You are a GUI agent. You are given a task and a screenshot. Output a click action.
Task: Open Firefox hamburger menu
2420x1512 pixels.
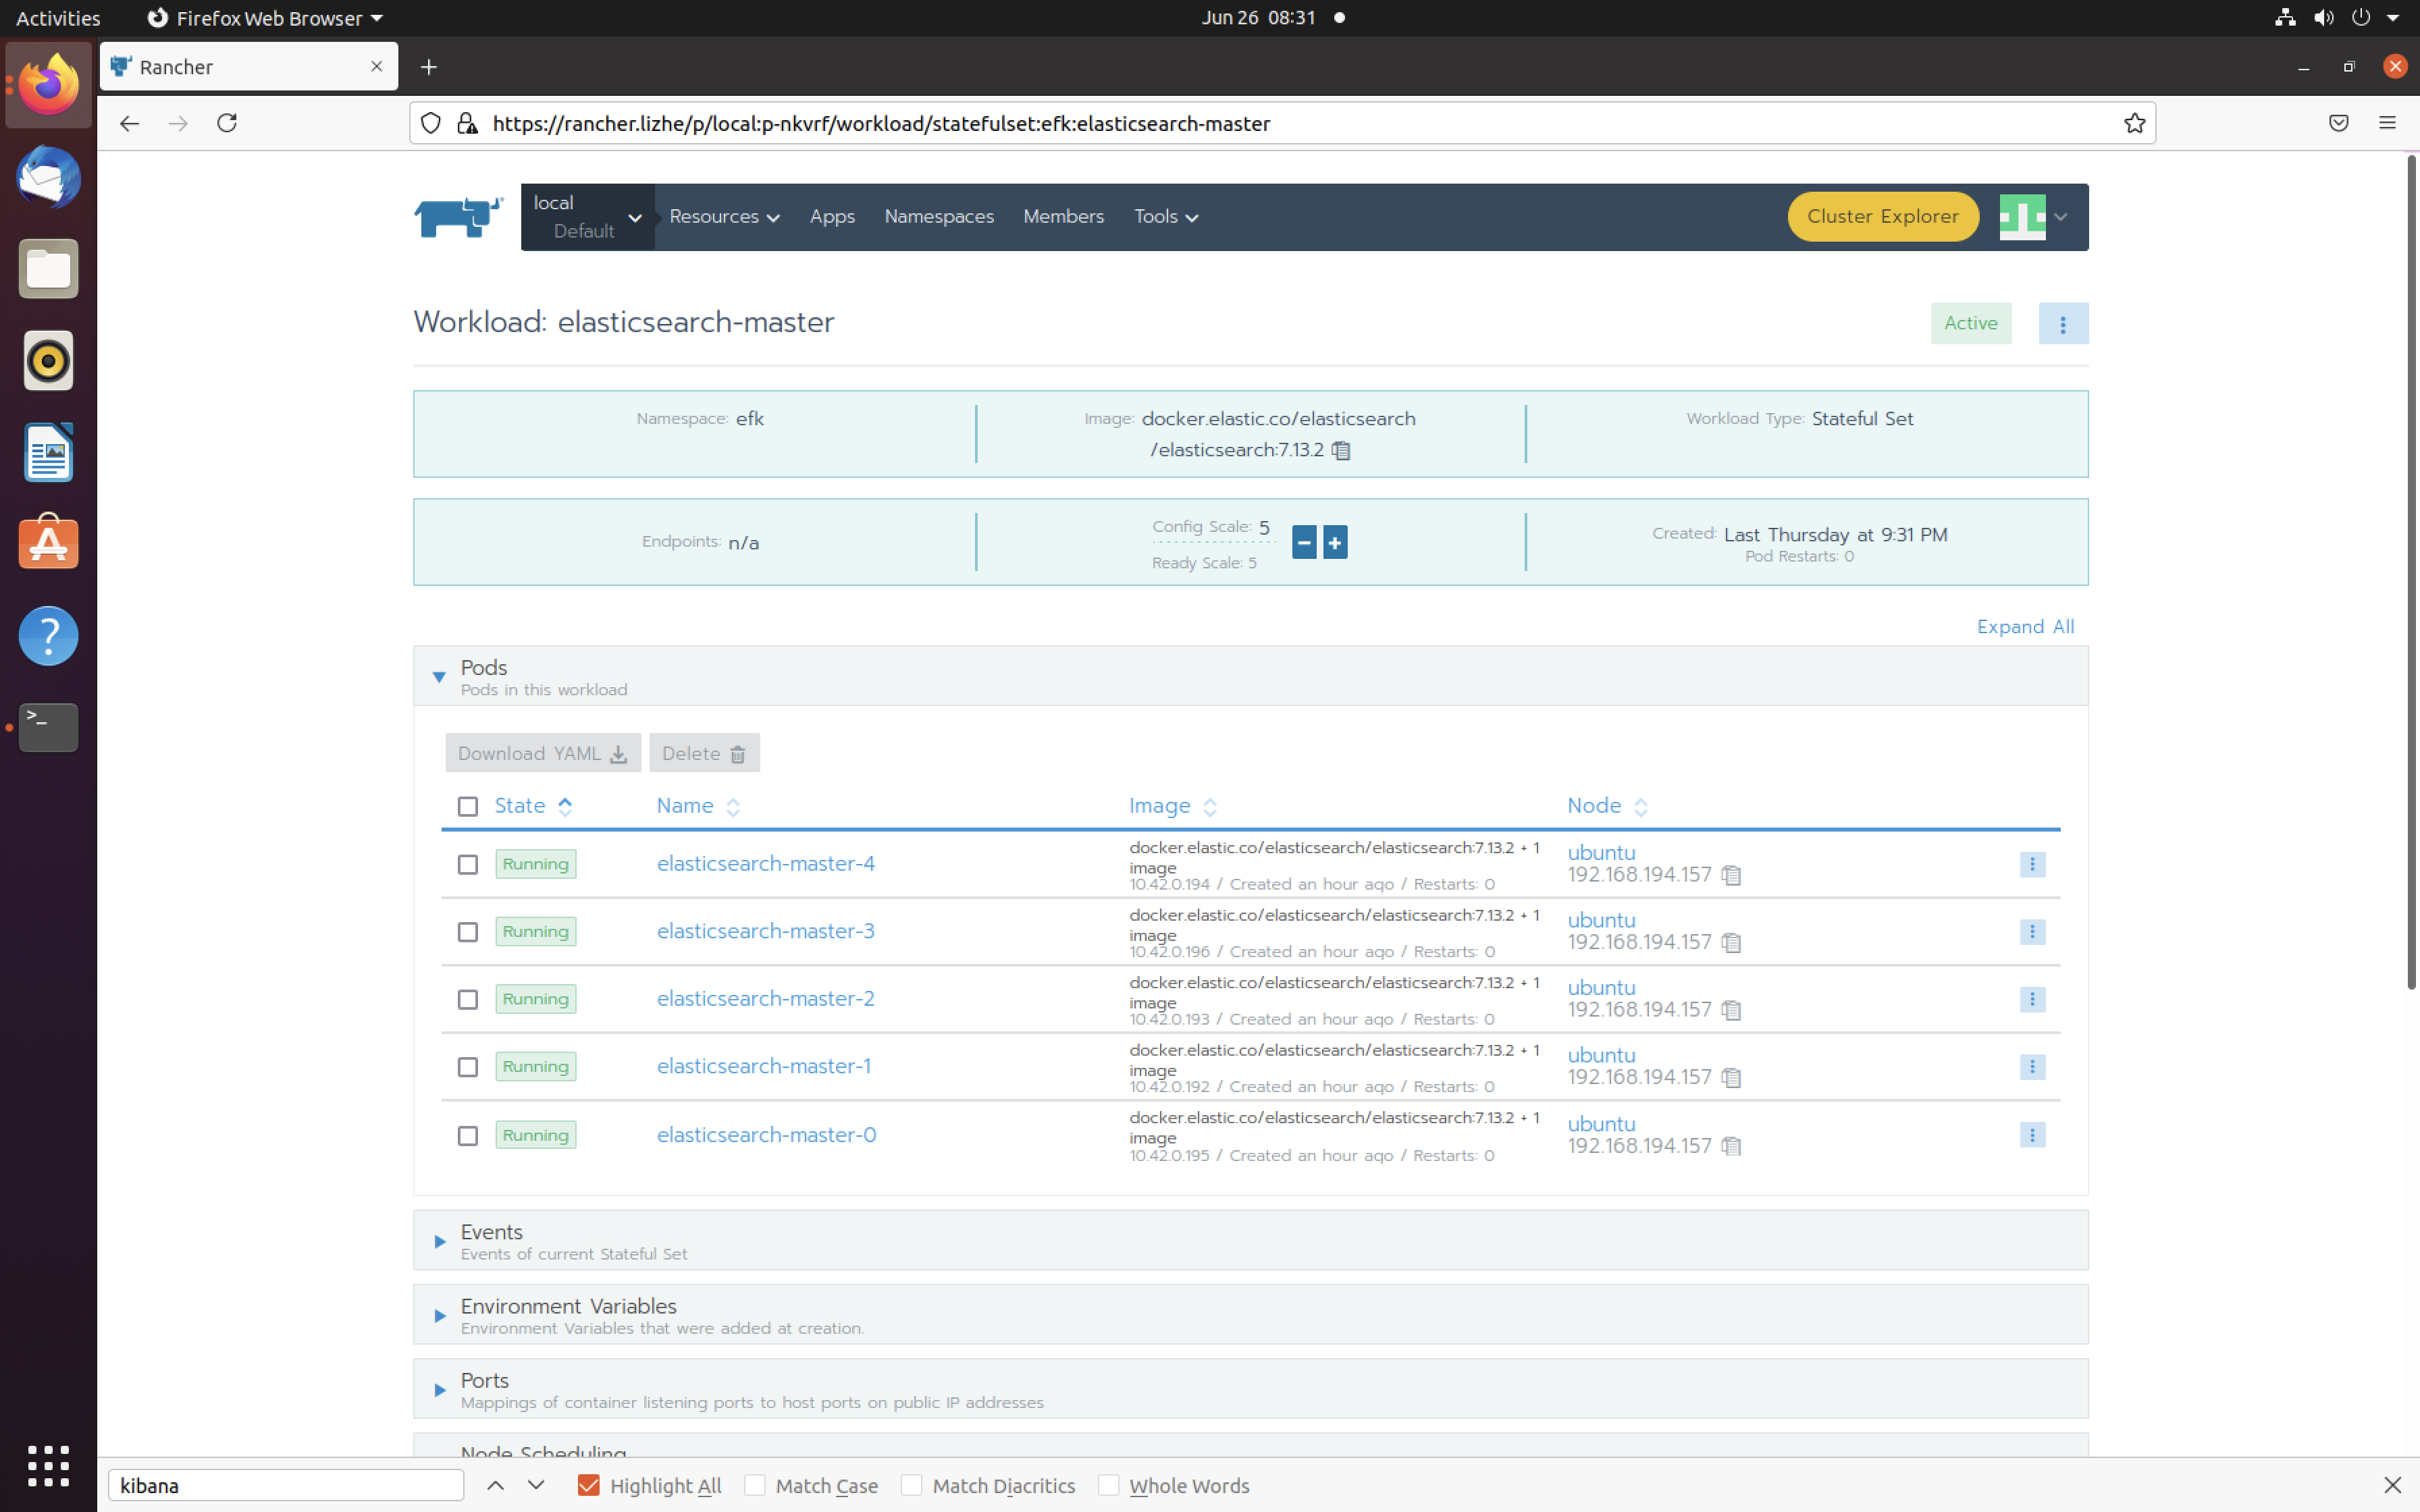[2387, 123]
